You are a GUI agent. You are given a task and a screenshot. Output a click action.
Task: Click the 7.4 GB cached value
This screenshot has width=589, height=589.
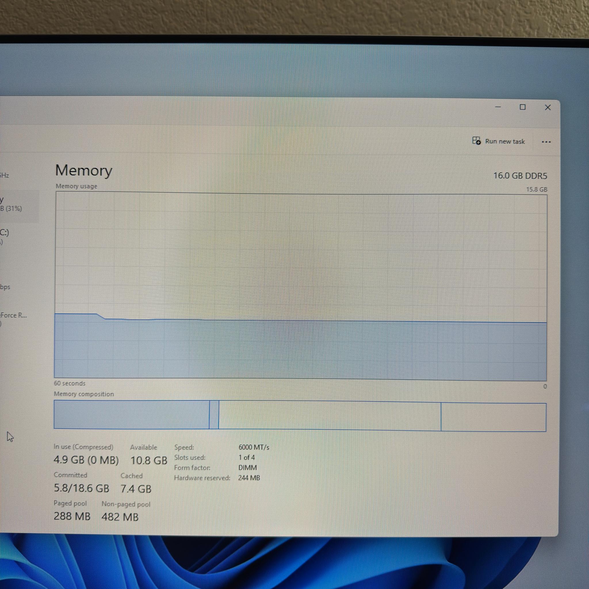[136, 489]
